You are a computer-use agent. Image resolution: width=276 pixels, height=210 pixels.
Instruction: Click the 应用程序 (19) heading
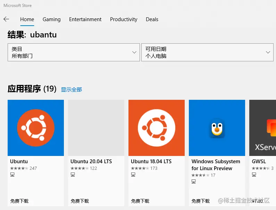(32, 89)
